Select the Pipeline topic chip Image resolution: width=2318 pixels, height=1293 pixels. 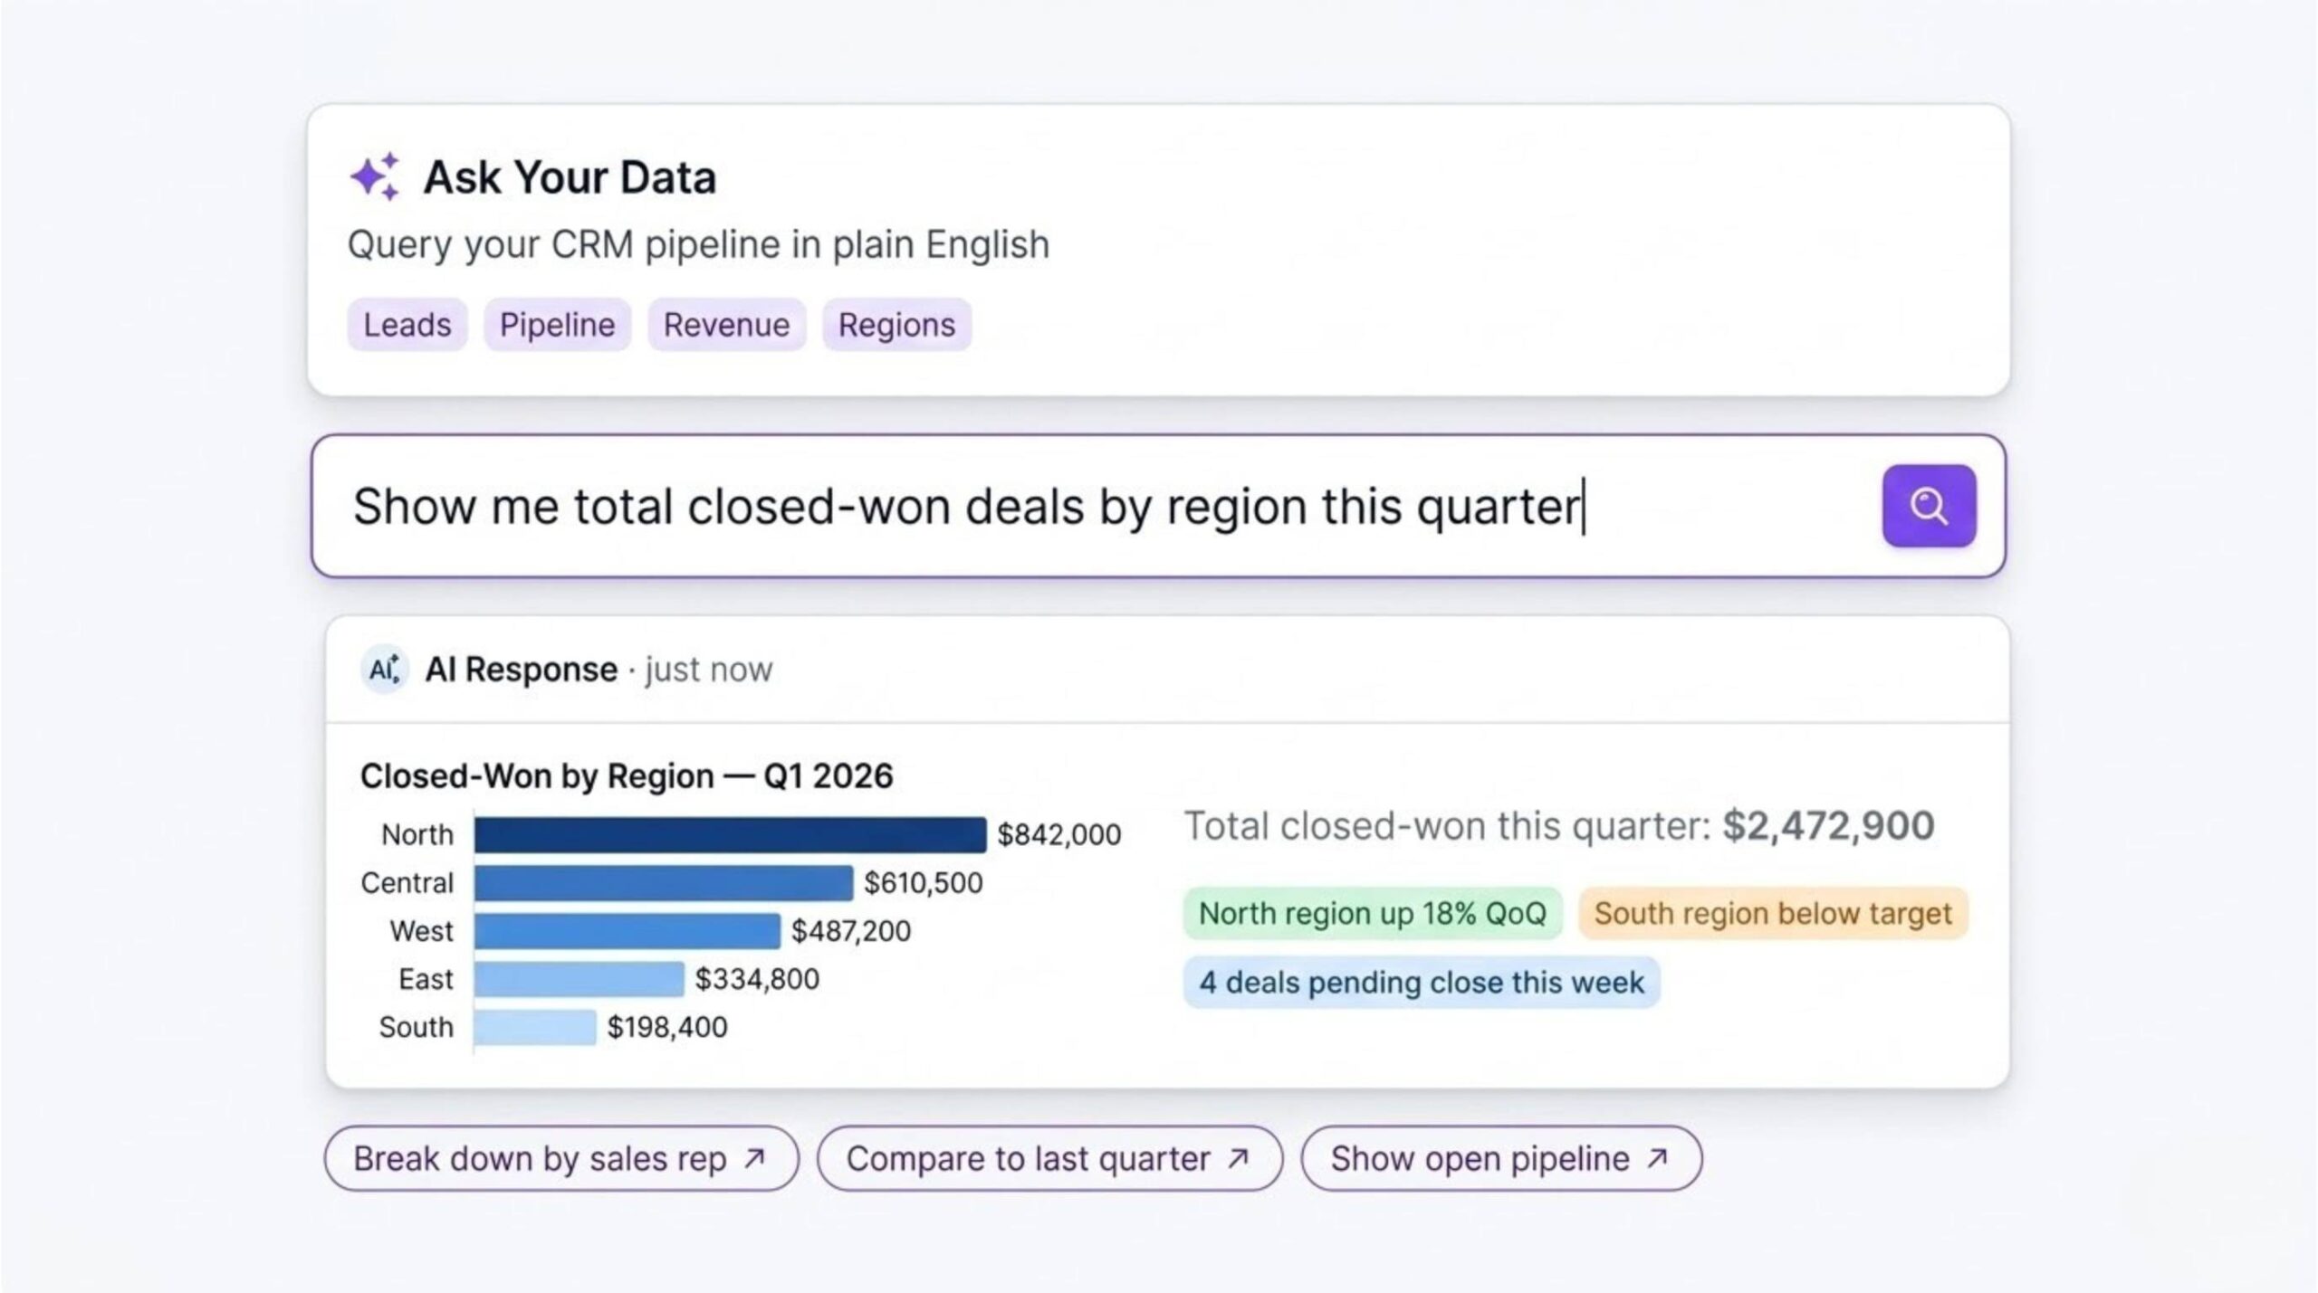[x=557, y=325]
